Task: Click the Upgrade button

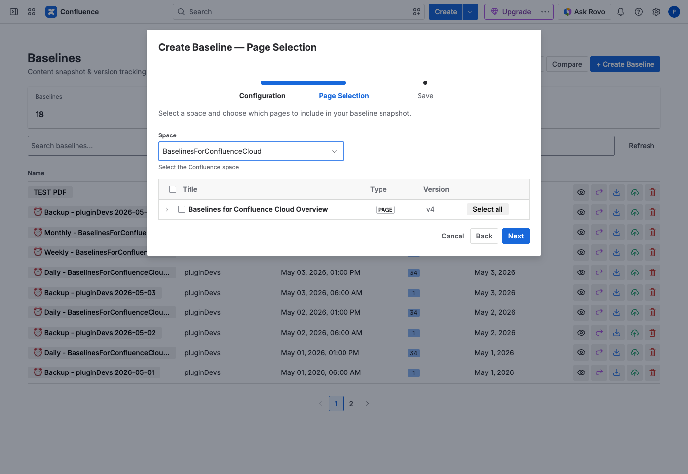Action: [511, 12]
